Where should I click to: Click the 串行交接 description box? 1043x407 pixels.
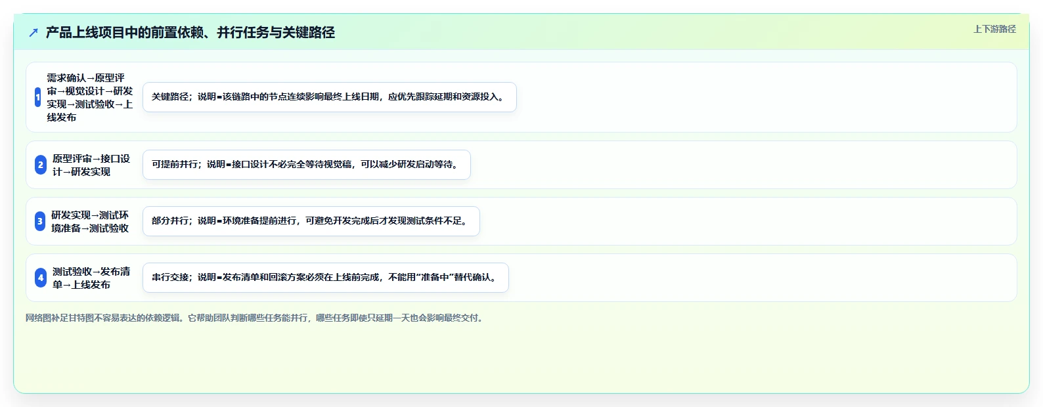pyautogui.click(x=326, y=278)
